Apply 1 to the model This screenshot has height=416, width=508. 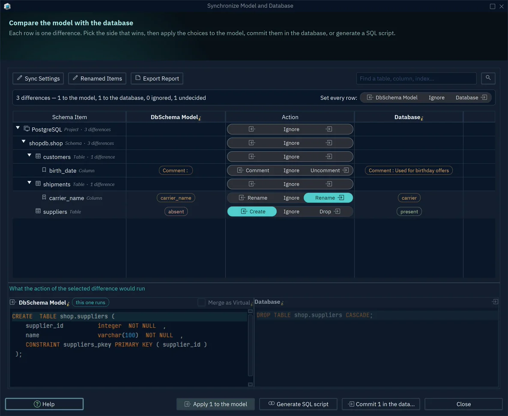pyautogui.click(x=215, y=404)
